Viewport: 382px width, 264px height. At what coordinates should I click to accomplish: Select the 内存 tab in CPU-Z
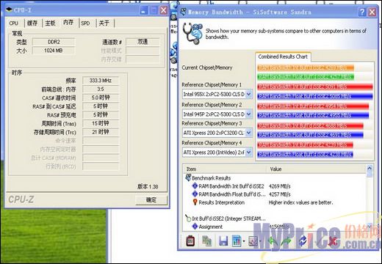click(x=68, y=23)
